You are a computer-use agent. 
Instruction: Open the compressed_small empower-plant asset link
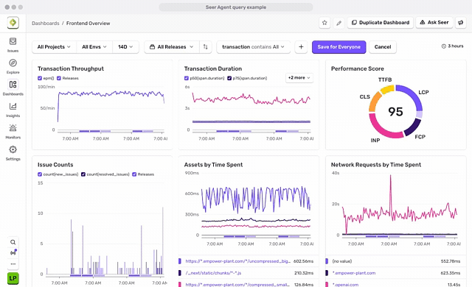click(237, 285)
